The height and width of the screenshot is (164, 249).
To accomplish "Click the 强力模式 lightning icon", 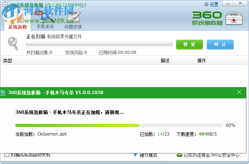I will pos(135,155).
